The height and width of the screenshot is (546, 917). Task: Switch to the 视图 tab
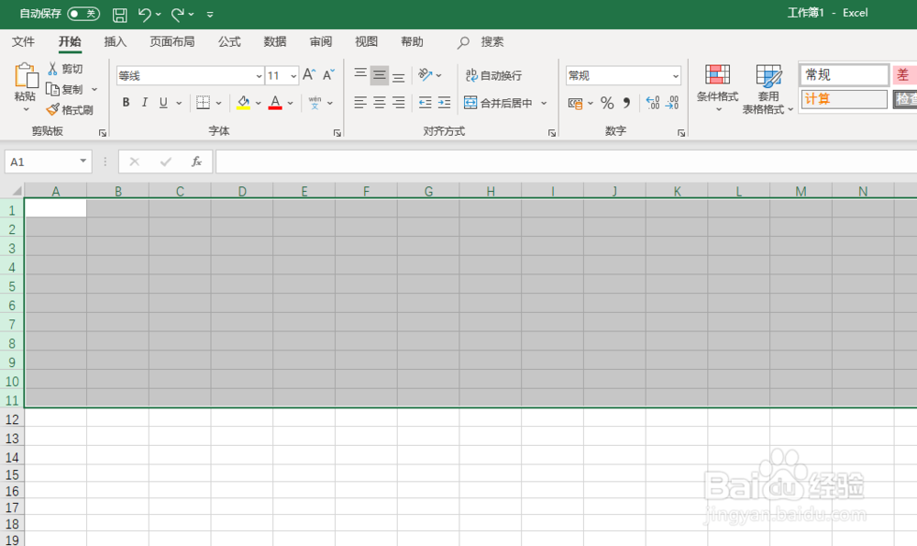click(x=366, y=41)
